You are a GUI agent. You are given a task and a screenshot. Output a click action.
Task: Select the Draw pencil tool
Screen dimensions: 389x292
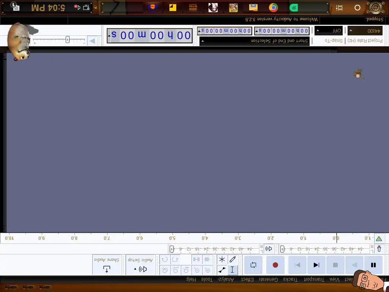coord(232,259)
